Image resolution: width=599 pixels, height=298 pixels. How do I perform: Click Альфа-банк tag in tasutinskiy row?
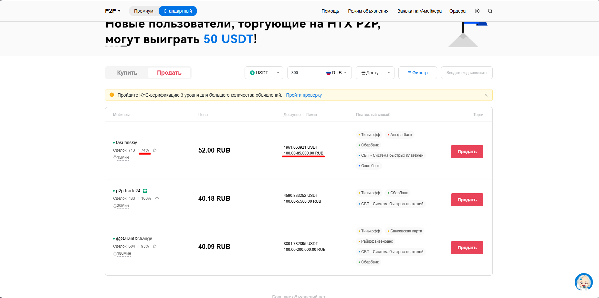(x=400, y=135)
